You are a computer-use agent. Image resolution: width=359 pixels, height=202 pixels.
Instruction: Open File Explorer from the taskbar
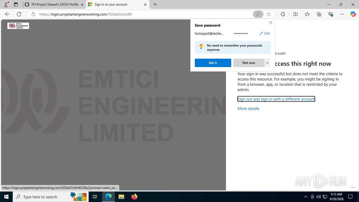point(121,197)
